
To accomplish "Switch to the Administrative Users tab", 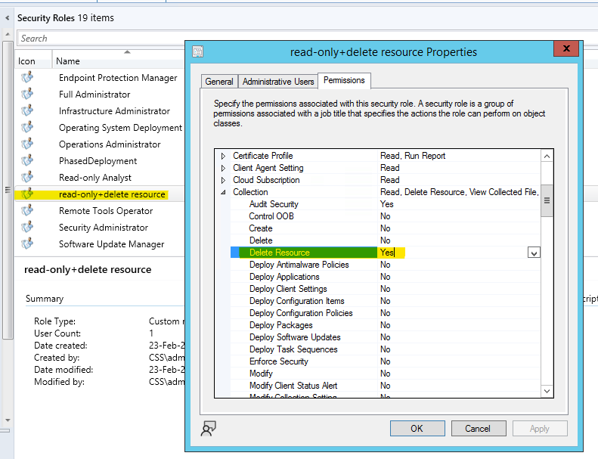I will tap(278, 81).
